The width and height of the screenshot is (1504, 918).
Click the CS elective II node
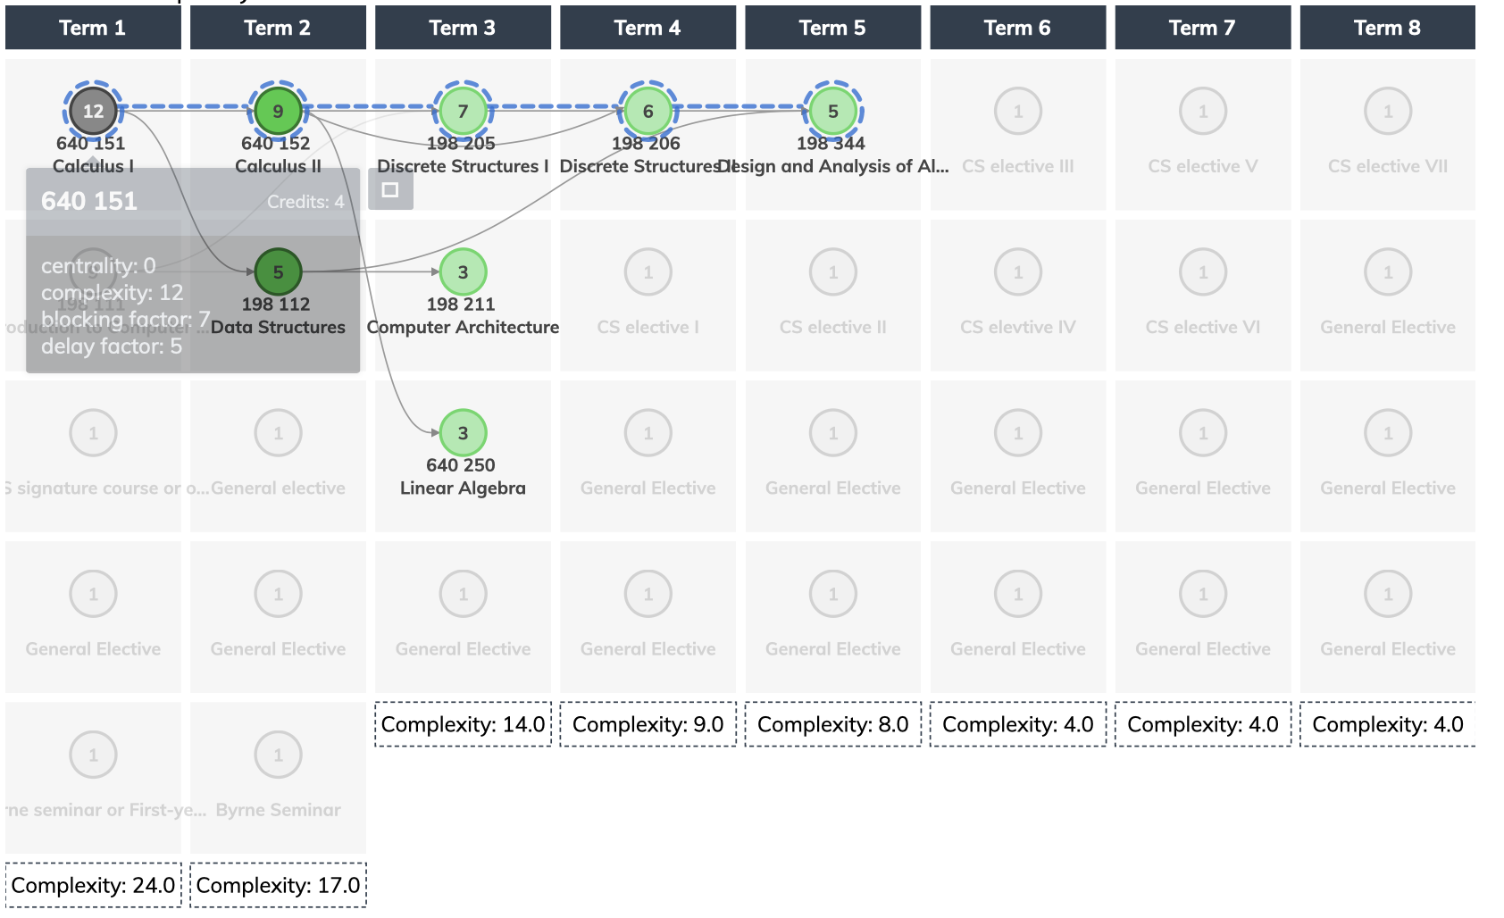point(832,271)
